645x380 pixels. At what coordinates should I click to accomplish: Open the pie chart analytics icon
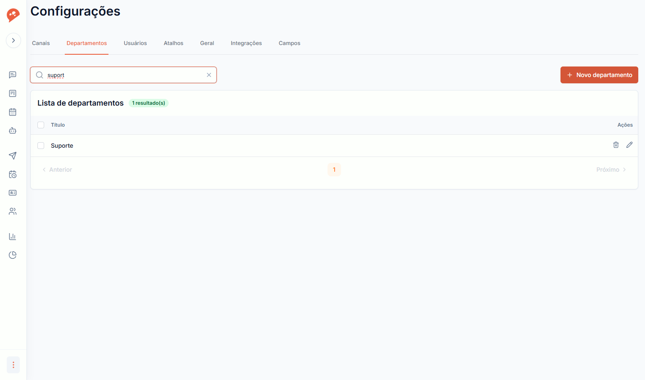[x=13, y=255]
